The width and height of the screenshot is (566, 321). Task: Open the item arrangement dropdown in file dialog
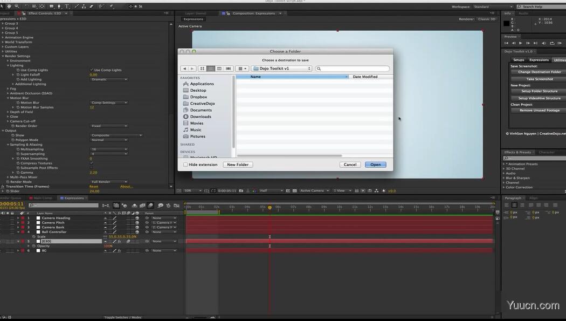[x=242, y=69]
